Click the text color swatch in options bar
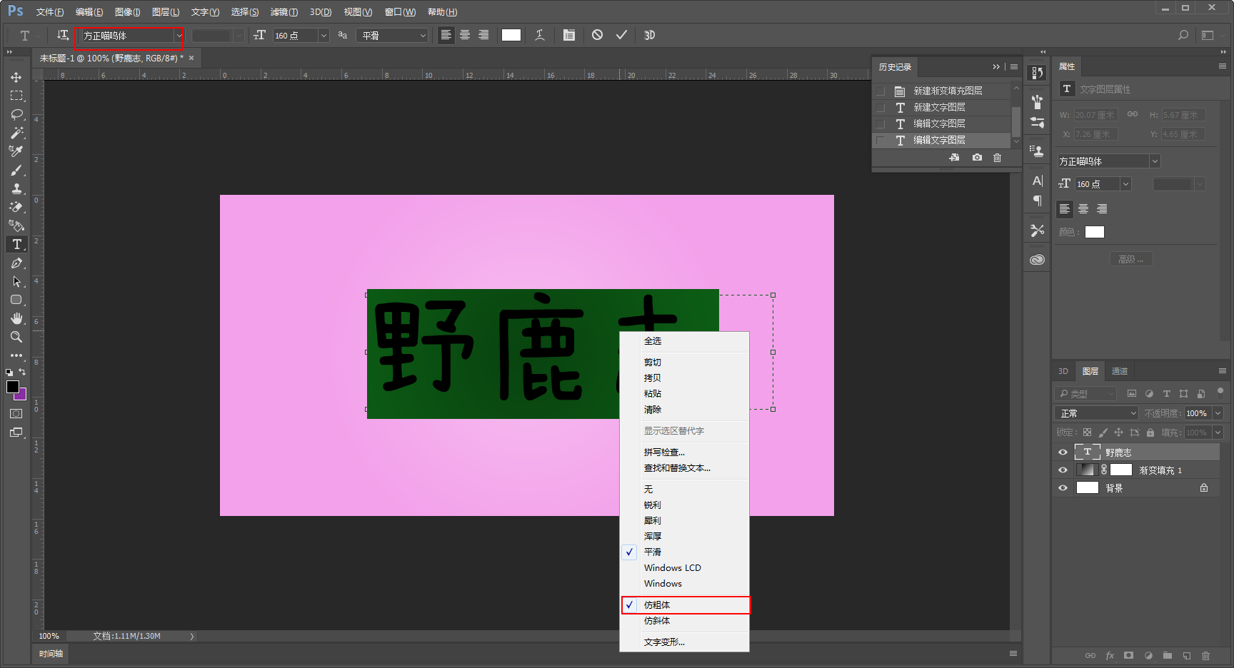The width and height of the screenshot is (1234, 668). 511,35
